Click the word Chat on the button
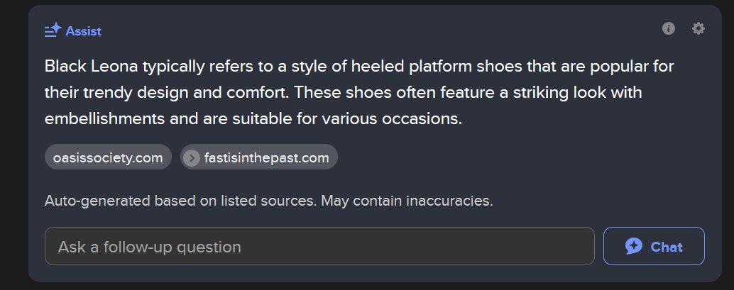The height and width of the screenshot is (290, 734). coord(667,247)
